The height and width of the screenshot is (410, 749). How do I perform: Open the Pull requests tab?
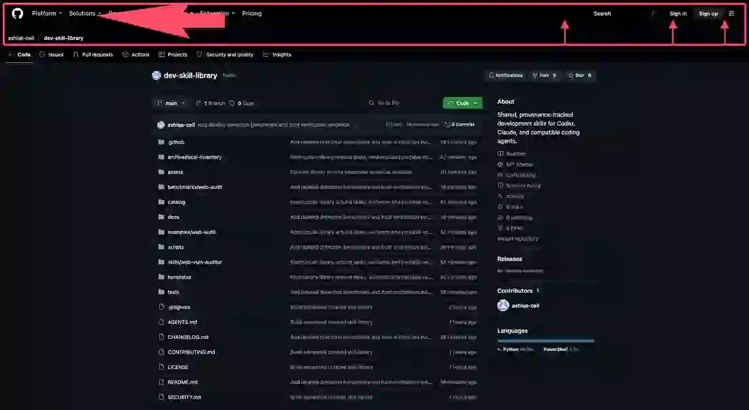point(93,54)
